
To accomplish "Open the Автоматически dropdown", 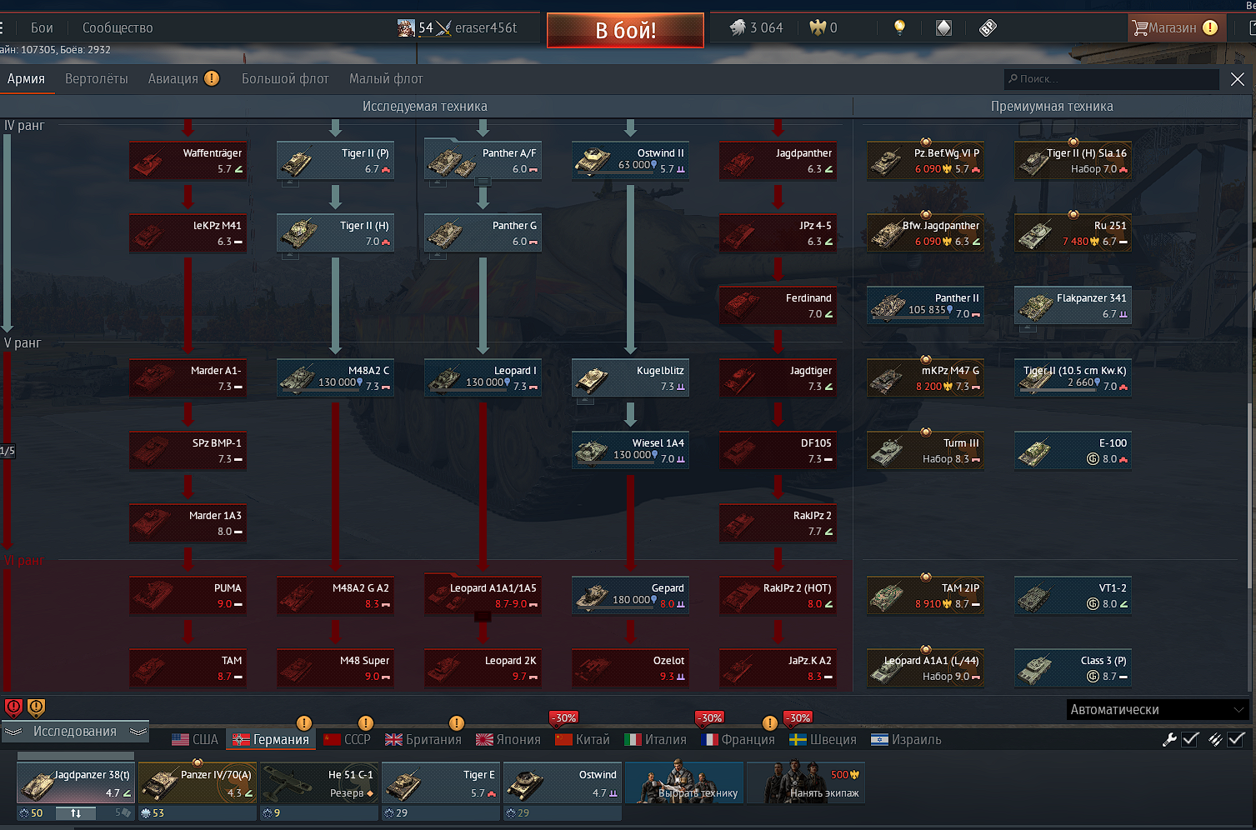I will (1157, 709).
